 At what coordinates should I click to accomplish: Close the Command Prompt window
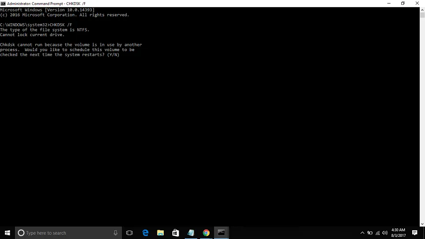coord(417,3)
